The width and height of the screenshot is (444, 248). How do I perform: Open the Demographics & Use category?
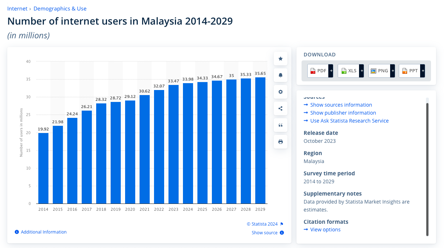60,8
